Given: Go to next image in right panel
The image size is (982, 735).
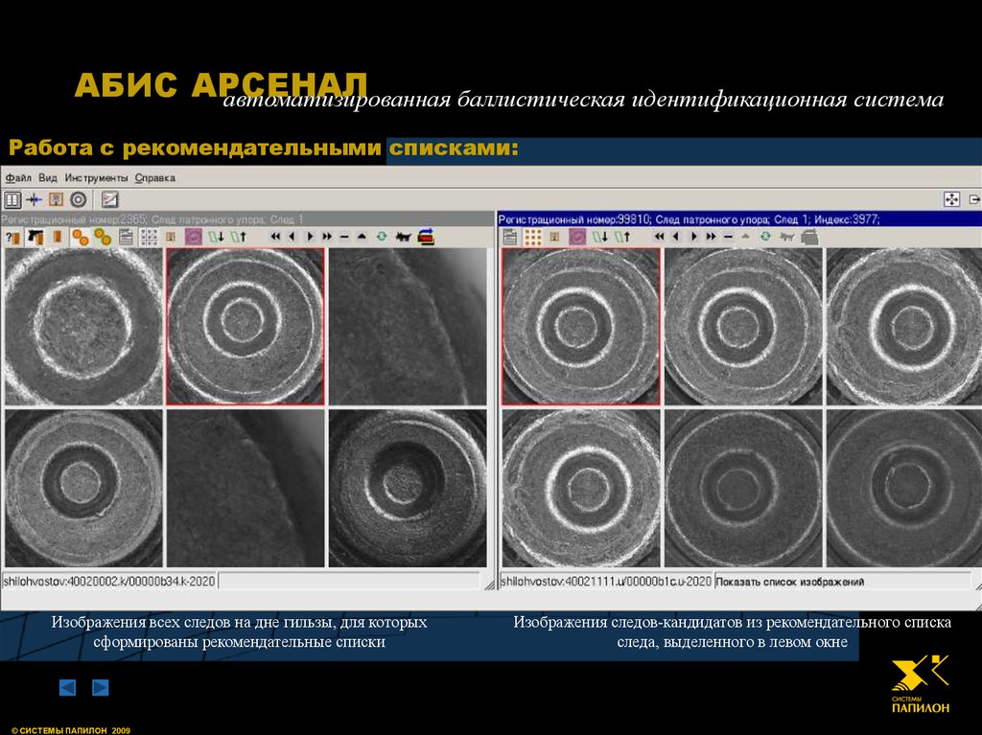Looking at the screenshot, I should point(694,237).
